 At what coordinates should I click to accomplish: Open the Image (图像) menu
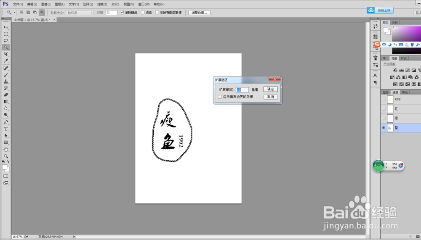[x=46, y=4]
